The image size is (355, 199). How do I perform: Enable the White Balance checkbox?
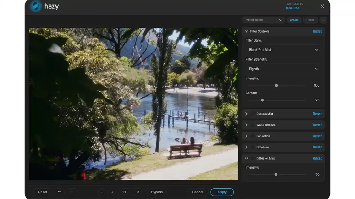[252, 125]
